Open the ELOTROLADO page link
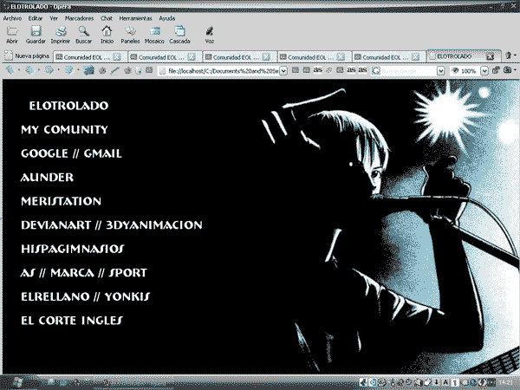This screenshot has height=390, width=520. [x=68, y=106]
